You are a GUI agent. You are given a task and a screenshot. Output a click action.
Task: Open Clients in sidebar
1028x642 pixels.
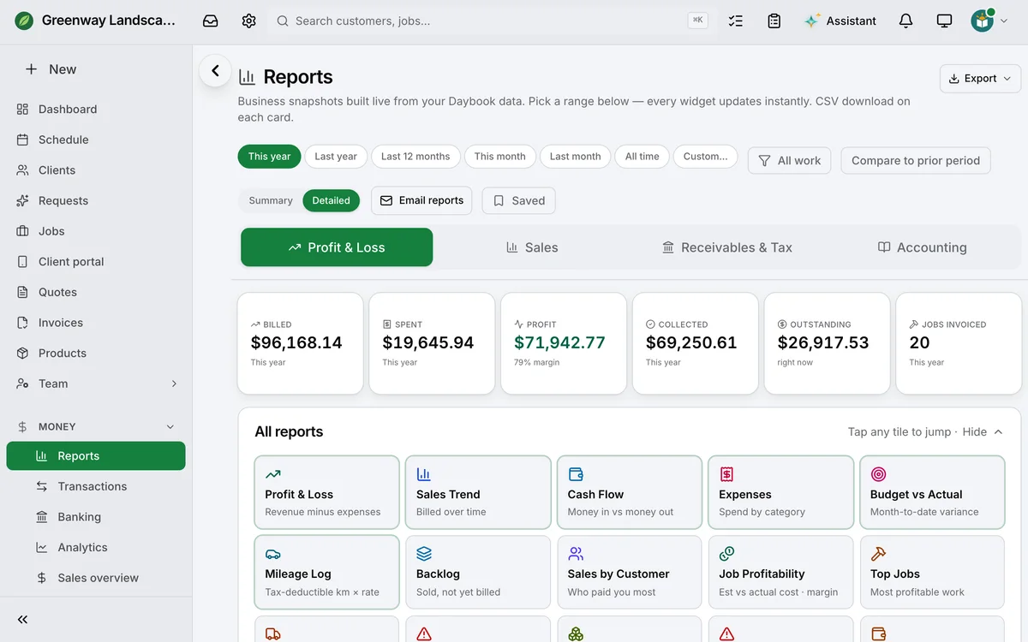coord(96,170)
